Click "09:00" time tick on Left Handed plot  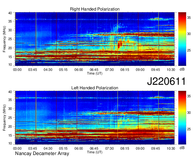[140, 148]
